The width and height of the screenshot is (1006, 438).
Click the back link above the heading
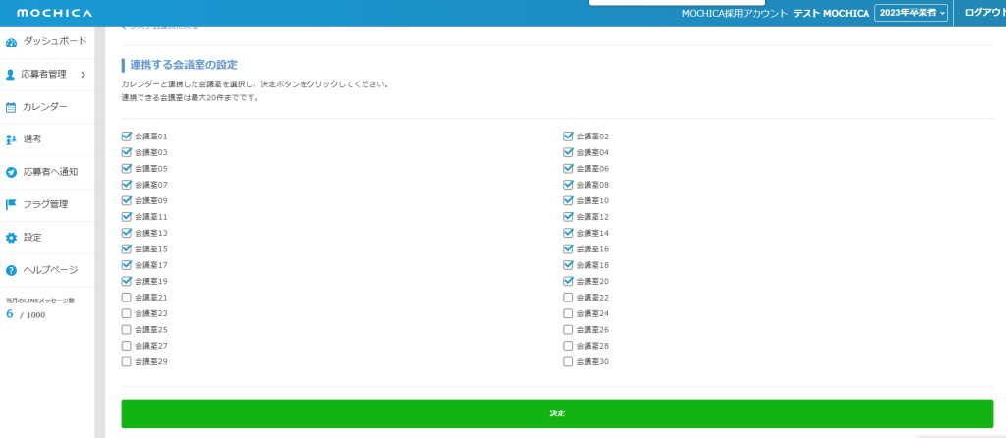(x=162, y=27)
